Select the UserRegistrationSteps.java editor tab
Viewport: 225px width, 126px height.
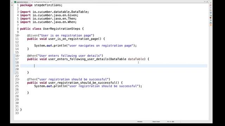coord(41,2)
